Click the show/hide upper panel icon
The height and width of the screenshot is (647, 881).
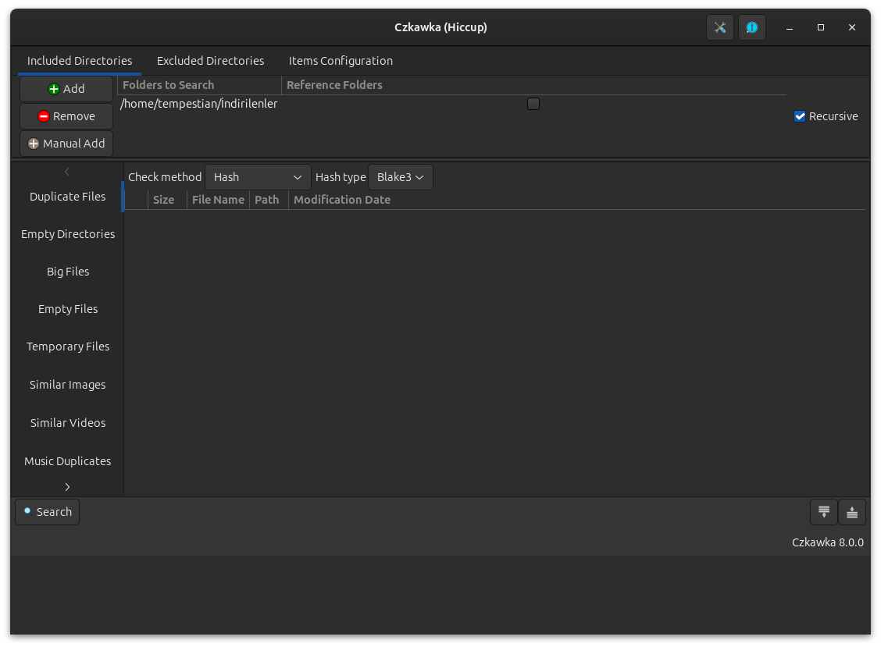point(852,512)
